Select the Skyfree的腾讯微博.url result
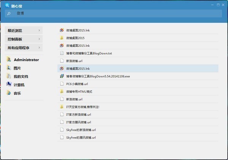The width and height of the screenshot is (228, 160). [138, 138]
